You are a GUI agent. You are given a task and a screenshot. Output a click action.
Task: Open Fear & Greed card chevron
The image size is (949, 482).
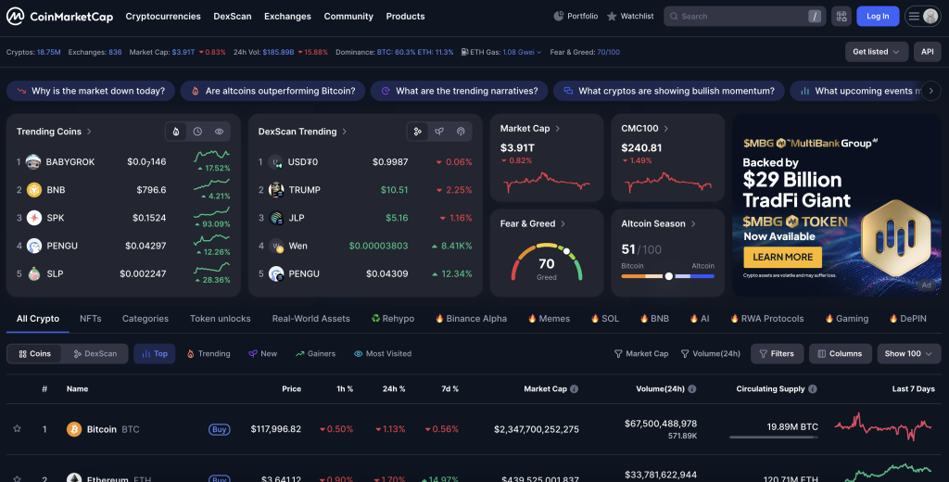tap(563, 223)
